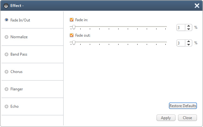Decrease Fade in percent with down arrow
Image resolution: width=203 pixels, height=127 pixels.
[x=189, y=29]
